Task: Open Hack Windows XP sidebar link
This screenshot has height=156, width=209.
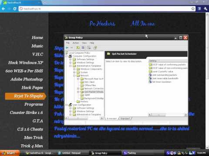Action: pos(26,62)
